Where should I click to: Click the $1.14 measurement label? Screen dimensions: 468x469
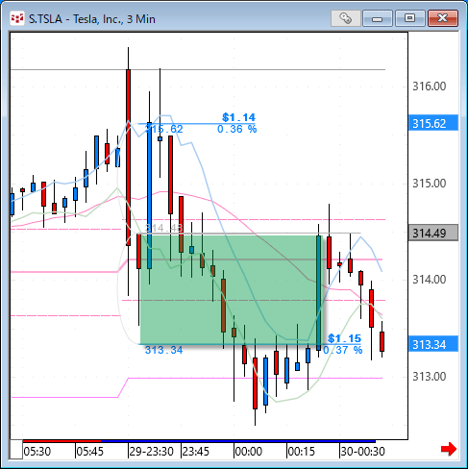[x=239, y=117]
